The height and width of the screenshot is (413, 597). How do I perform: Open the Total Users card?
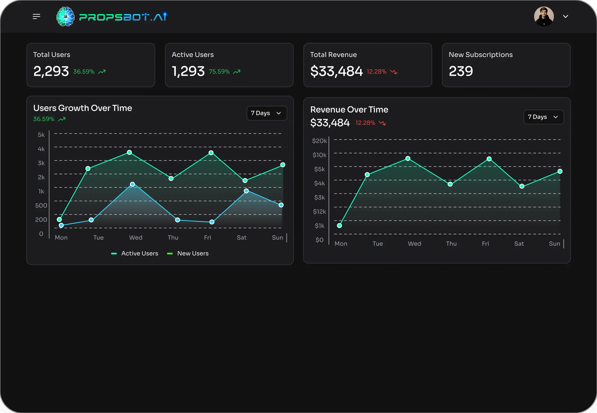point(91,65)
